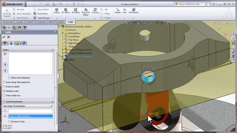The width and height of the screenshot is (237, 133).
Task: Click the origin selection icon in Tool Orientation
Action: click(5, 111)
